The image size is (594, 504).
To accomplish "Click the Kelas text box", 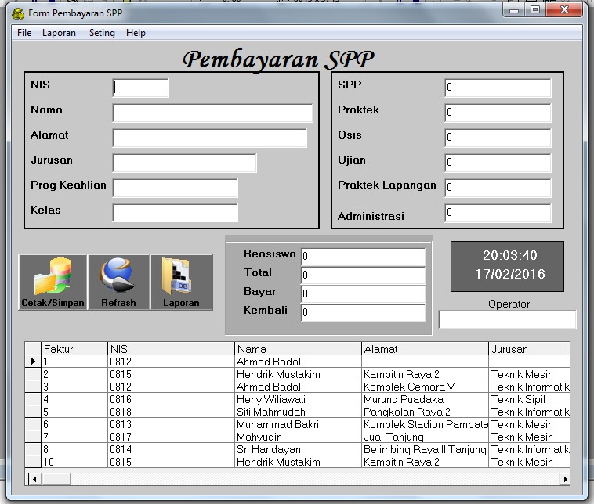I will [175, 213].
